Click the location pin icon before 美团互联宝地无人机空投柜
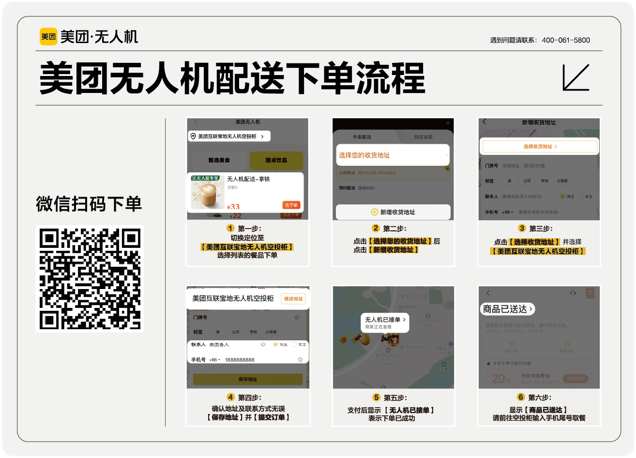 click(193, 137)
